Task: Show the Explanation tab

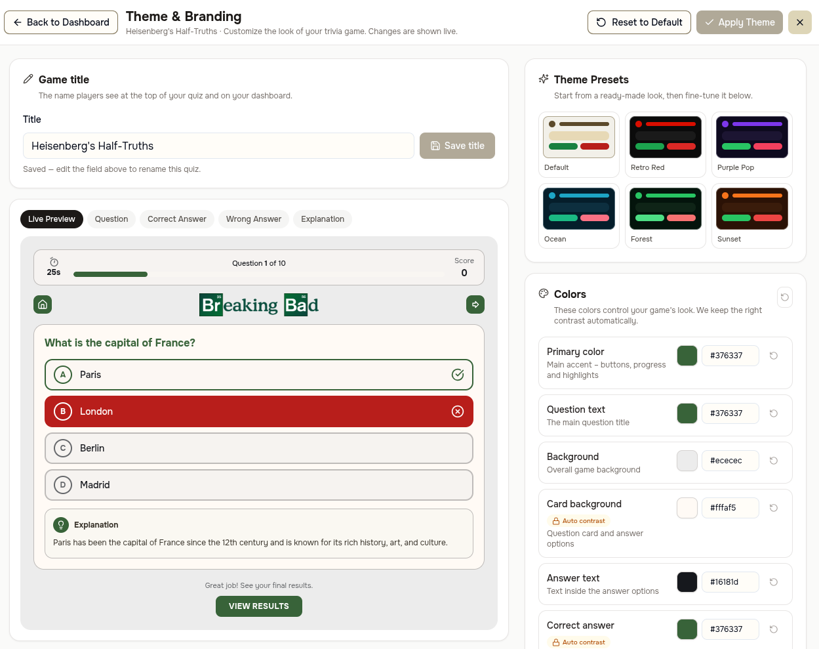Action: (x=323, y=219)
